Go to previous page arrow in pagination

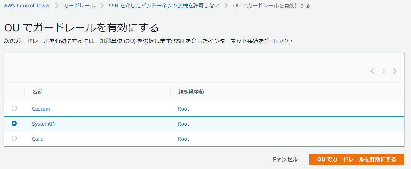(372, 71)
